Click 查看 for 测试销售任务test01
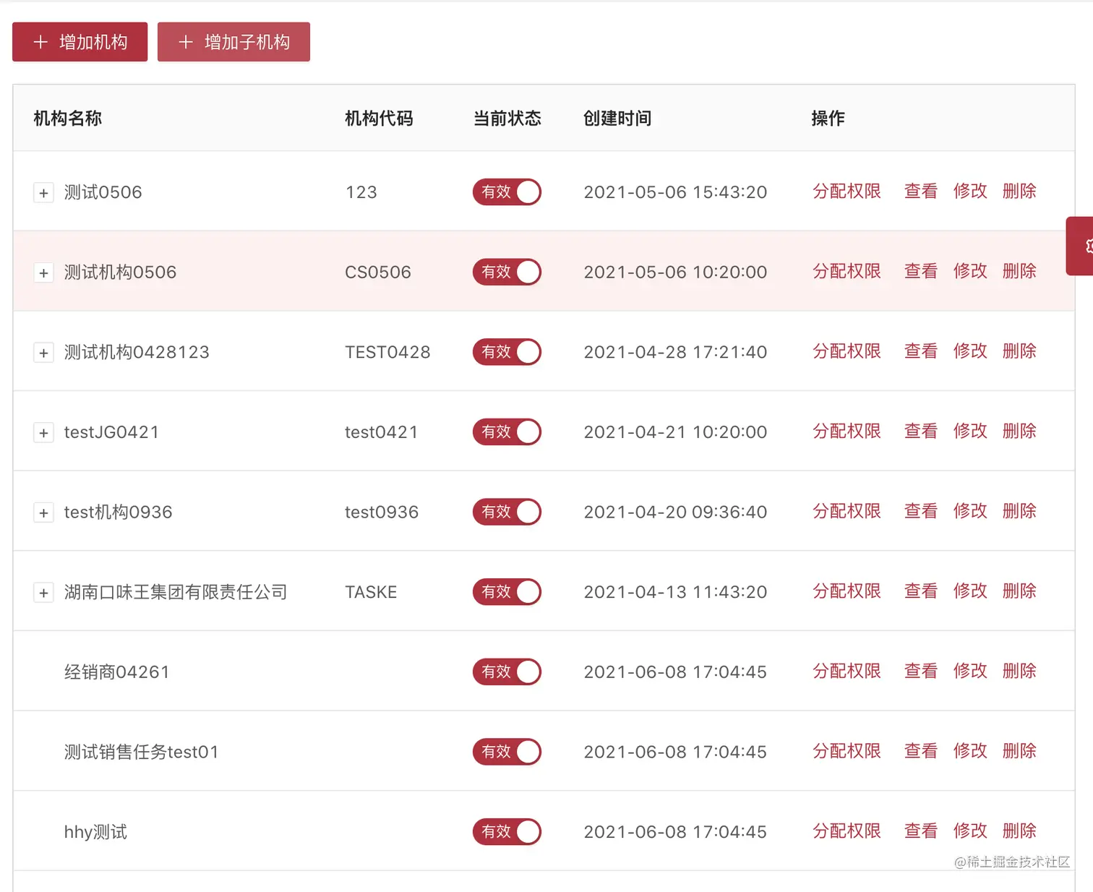The width and height of the screenshot is (1093, 892). [920, 751]
